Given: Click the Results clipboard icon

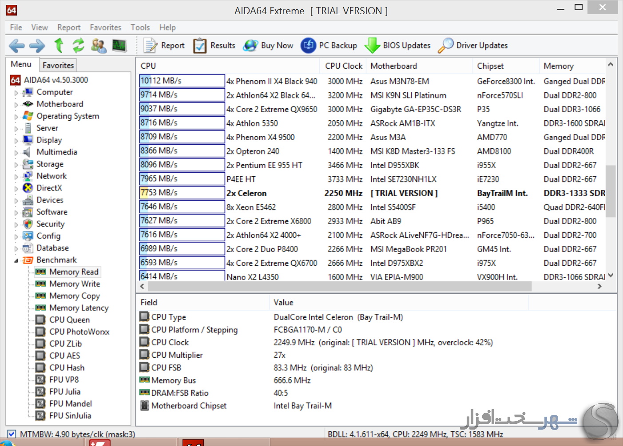Looking at the screenshot, I should 200,45.
